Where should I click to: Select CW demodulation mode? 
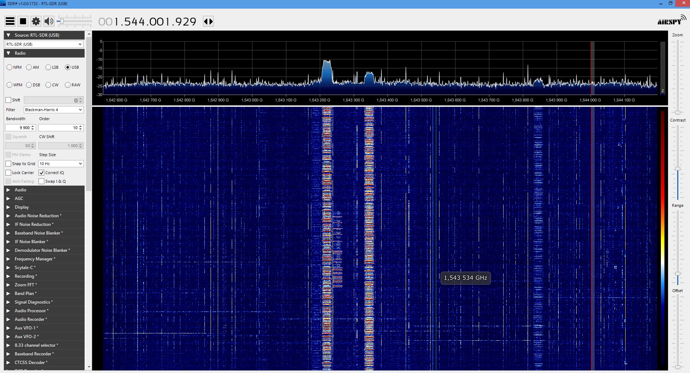point(52,85)
